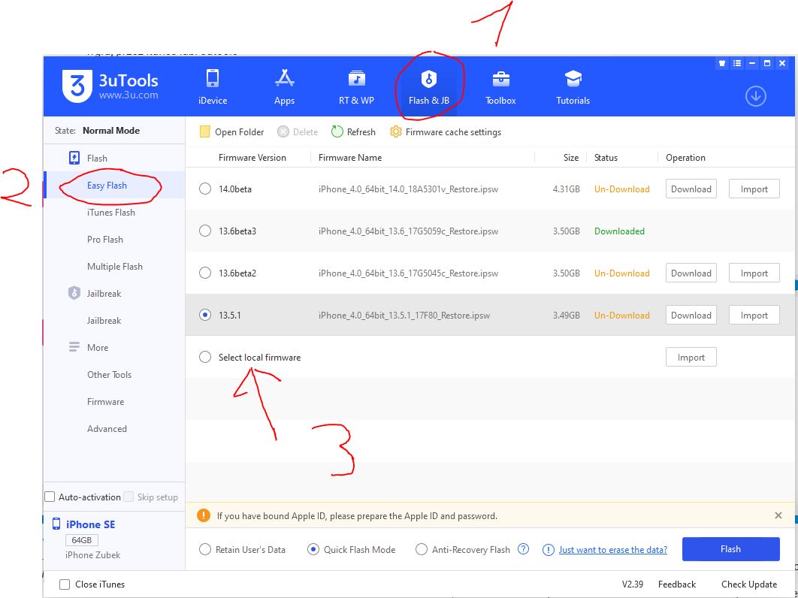The image size is (798, 598).
Task: Open the Apps section
Action: coord(284,87)
